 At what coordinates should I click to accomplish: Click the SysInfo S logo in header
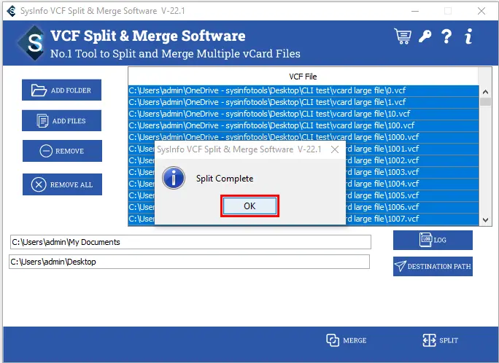pyautogui.click(x=31, y=43)
